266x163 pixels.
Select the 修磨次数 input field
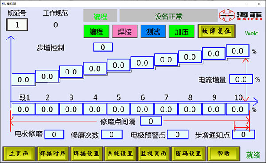coord(112,135)
